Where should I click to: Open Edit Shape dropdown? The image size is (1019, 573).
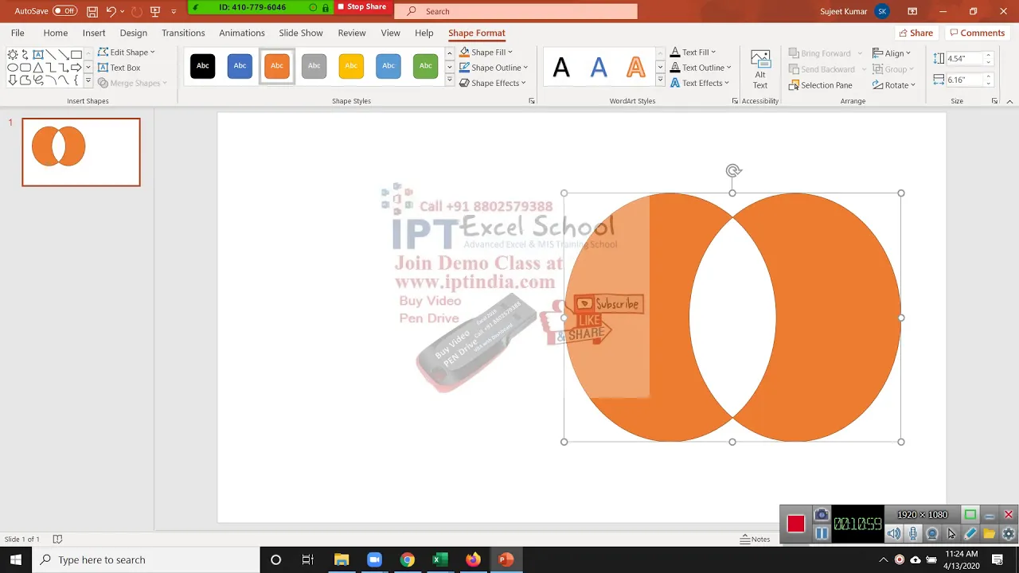pyautogui.click(x=127, y=53)
